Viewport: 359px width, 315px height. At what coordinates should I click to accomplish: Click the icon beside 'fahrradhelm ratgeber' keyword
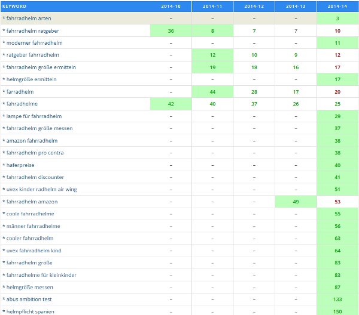pyautogui.click(x=4, y=30)
